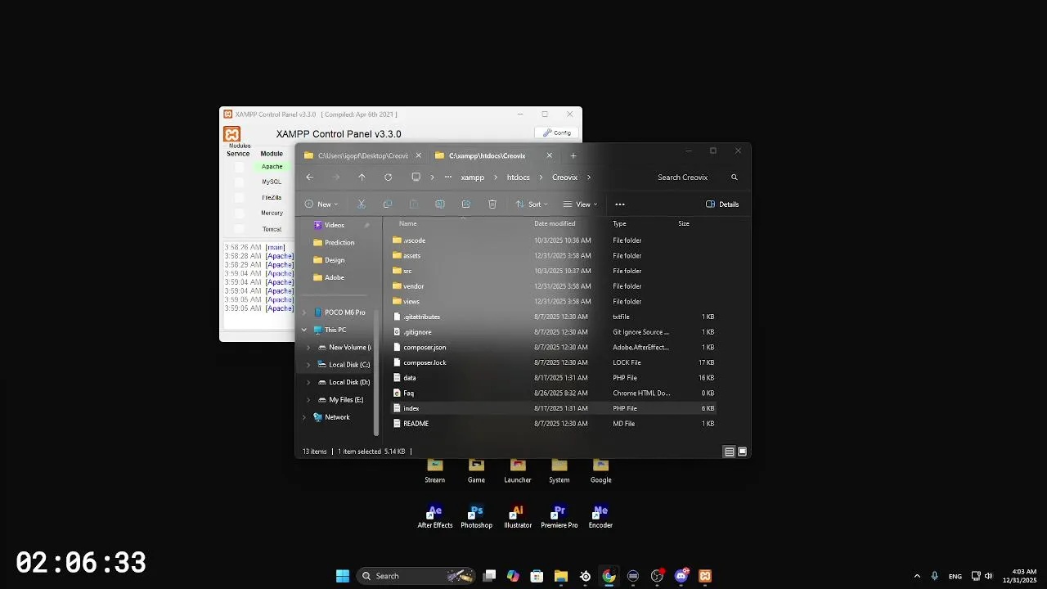
Task: Refresh the Creovix folder view
Action: click(388, 178)
